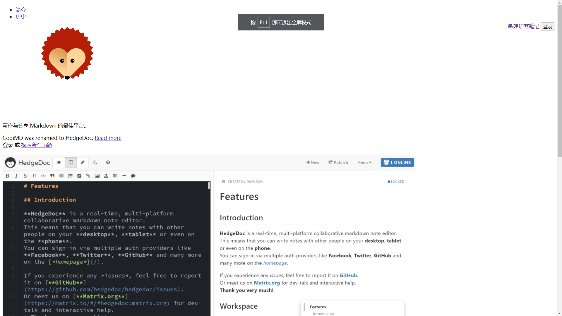The image size is (562, 316).
Task: Insert a table
Action: coord(115,176)
